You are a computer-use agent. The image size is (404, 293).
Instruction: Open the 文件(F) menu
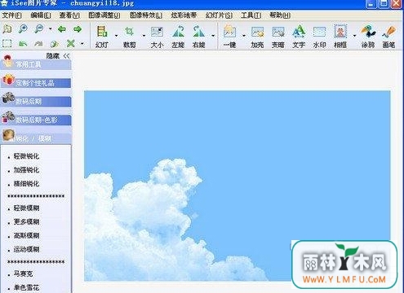tap(12, 15)
